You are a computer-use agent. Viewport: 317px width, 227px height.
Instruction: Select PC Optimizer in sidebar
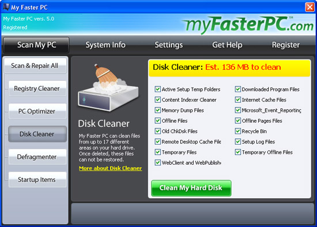click(x=37, y=111)
